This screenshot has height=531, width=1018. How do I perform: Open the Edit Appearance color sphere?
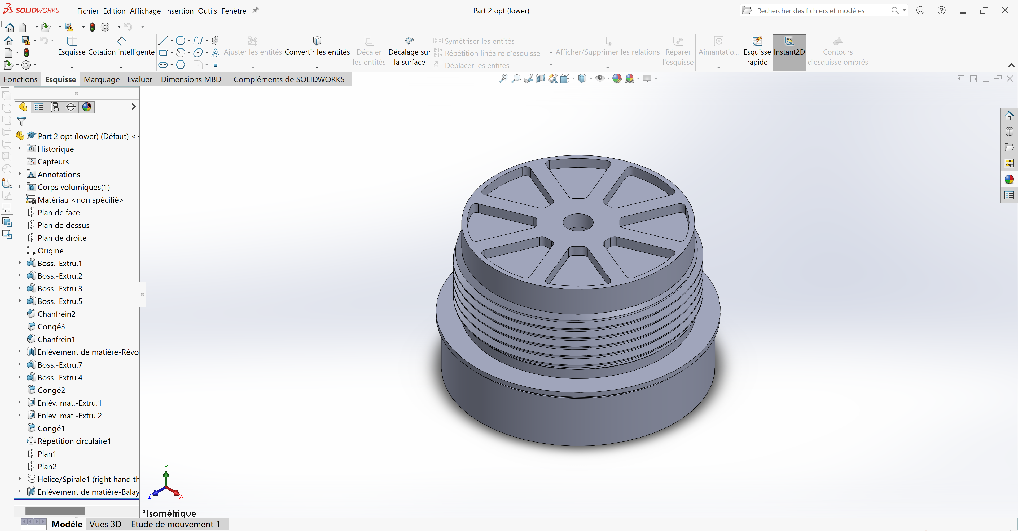click(617, 79)
